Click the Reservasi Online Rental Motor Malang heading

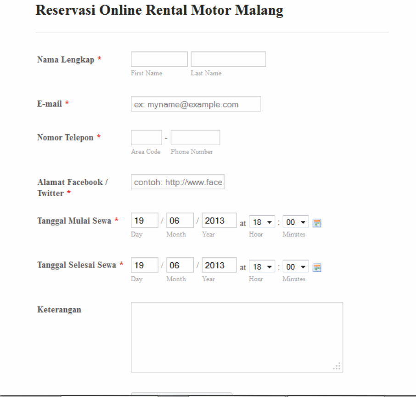pyautogui.click(x=159, y=10)
